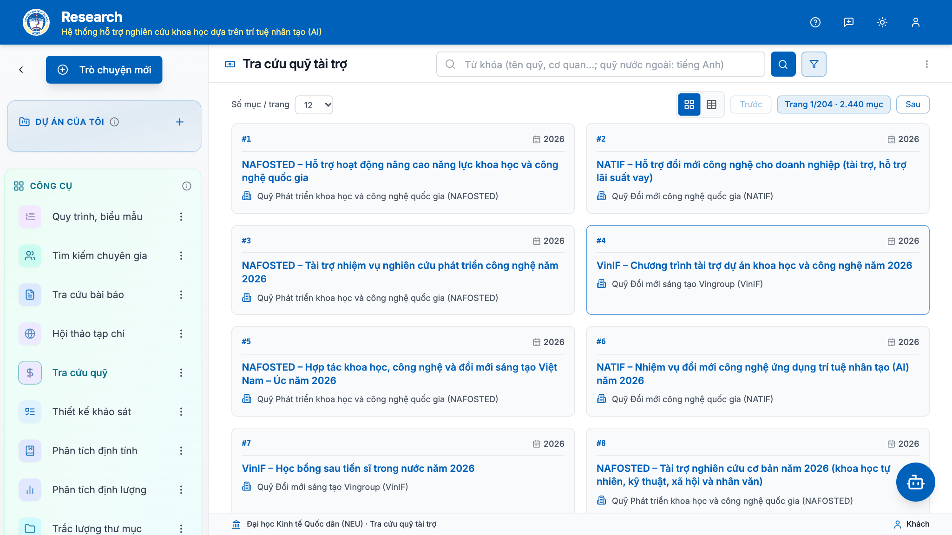Click the Phân tích định tính book icon
952x535 pixels.
tap(30, 450)
